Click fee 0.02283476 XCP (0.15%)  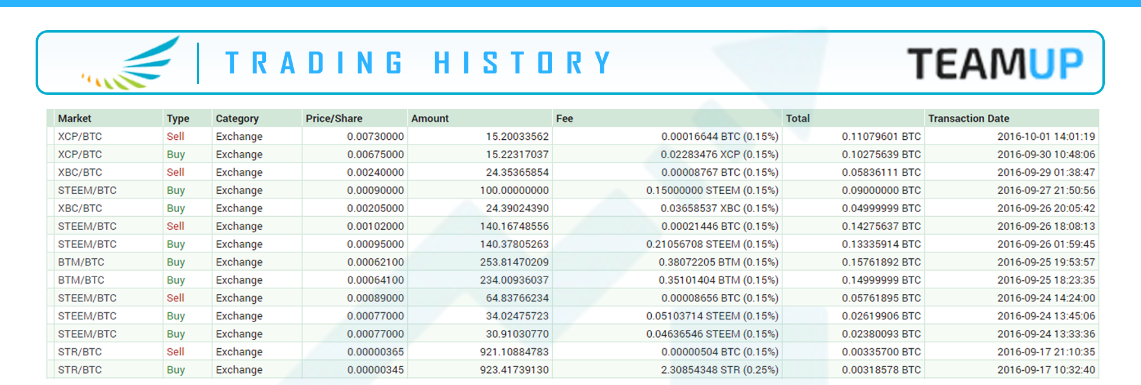(720, 154)
